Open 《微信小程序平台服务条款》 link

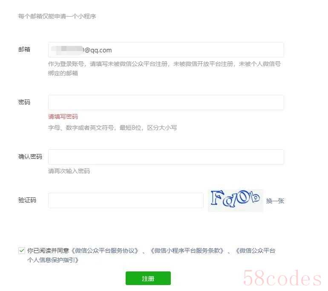[x=187, y=251]
